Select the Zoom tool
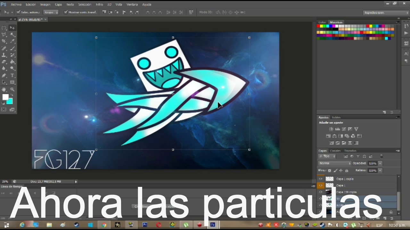Image resolution: width=410 pixels, height=230 pixels. (12, 89)
